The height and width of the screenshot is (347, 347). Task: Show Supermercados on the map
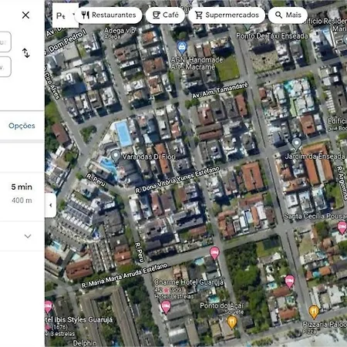coord(227,15)
